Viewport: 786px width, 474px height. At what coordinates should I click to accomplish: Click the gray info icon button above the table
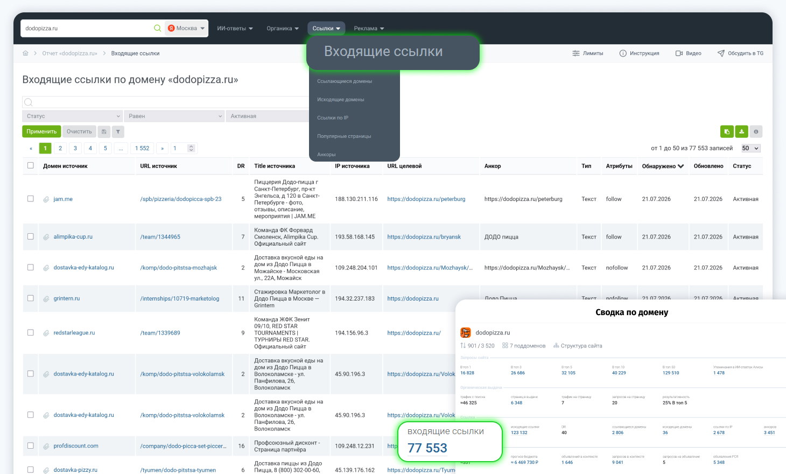(x=756, y=131)
